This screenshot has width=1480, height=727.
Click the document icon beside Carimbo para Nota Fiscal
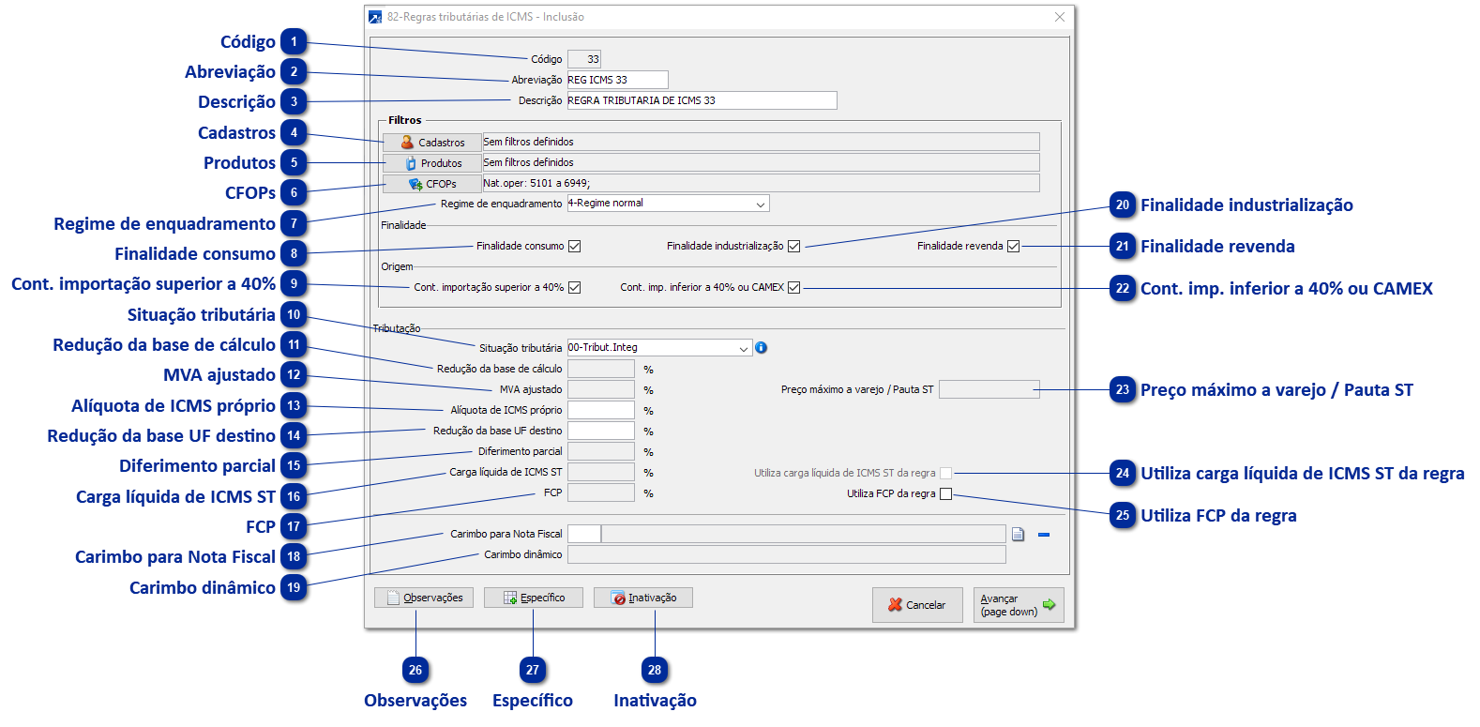click(1018, 535)
